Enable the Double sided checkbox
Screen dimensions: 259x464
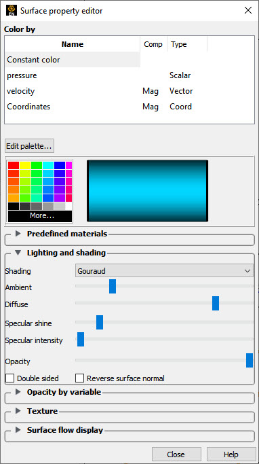pyautogui.click(x=9, y=378)
